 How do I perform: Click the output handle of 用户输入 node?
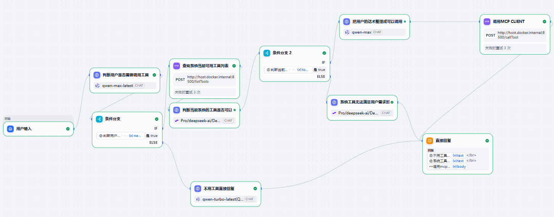pos(74,129)
